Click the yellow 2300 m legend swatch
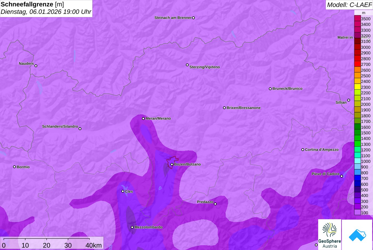The height and width of the screenshot is (250, 373). (x=357, y=87)
